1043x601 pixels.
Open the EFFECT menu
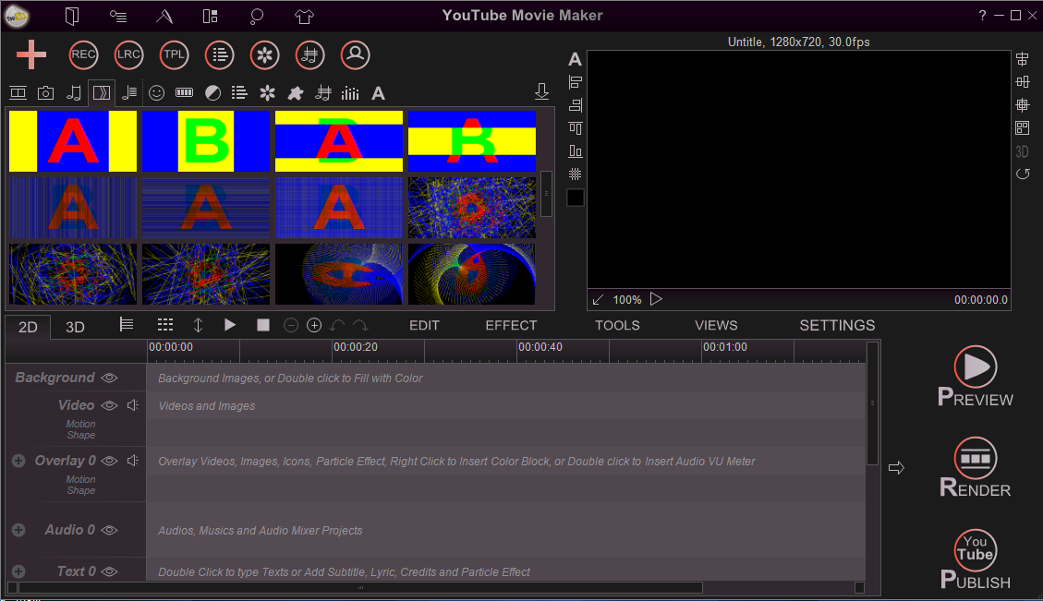coord(511,325)
